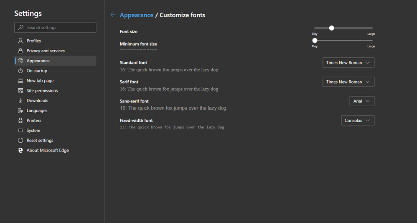Expand the Sans-serif font Arial dropdown
The height and width of the screenshot is (223, 417).
coord(361,101)
